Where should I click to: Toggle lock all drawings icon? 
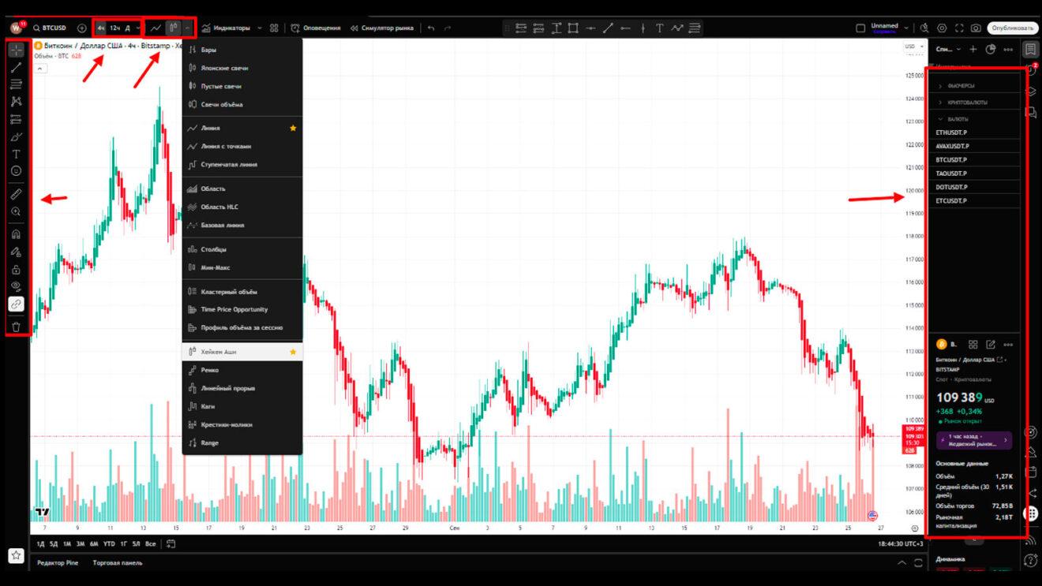[x=17, y=270]
